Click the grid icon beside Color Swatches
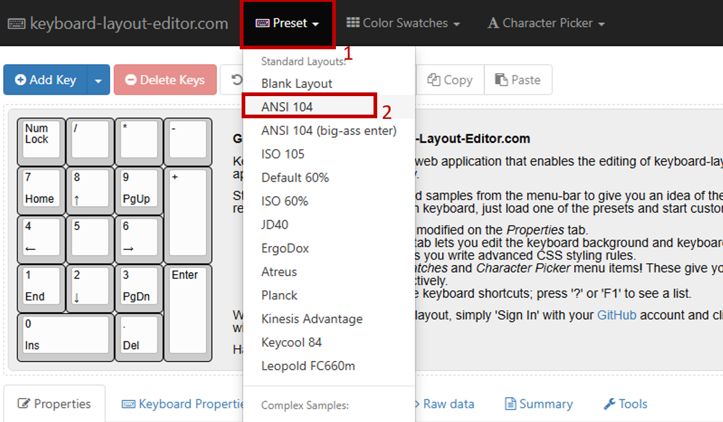 tap(355, 23)
